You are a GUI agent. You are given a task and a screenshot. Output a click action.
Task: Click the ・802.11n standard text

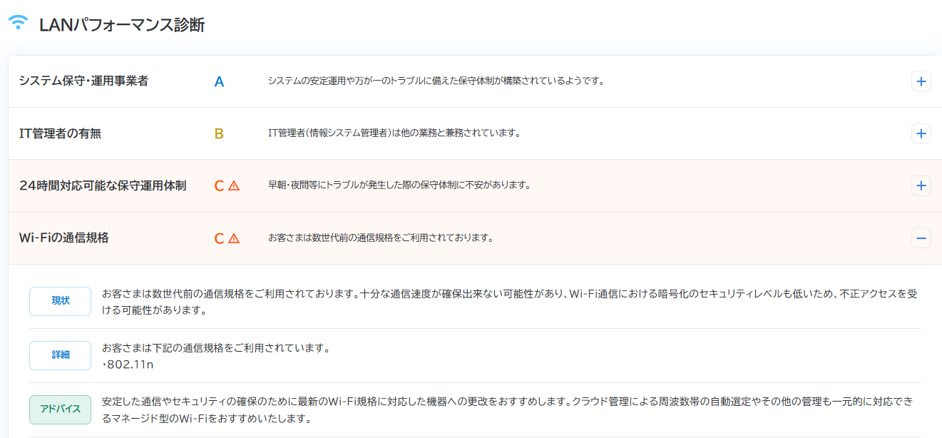point(128,365)
